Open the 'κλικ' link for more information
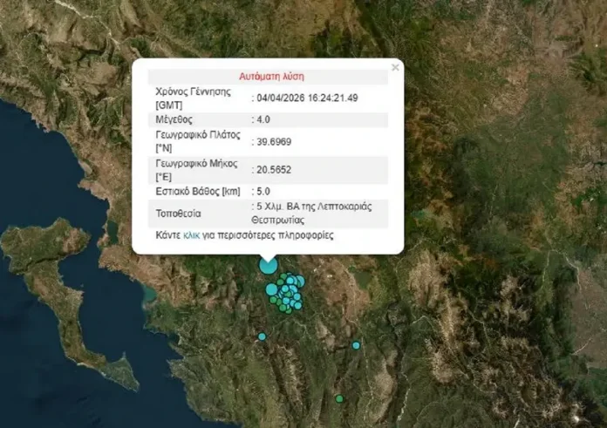Viewport: 607px width, 428px height. (x=191, y=235)
